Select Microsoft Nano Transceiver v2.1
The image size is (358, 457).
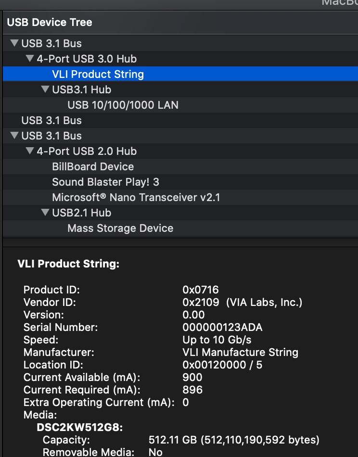click(x=136, y=197)
